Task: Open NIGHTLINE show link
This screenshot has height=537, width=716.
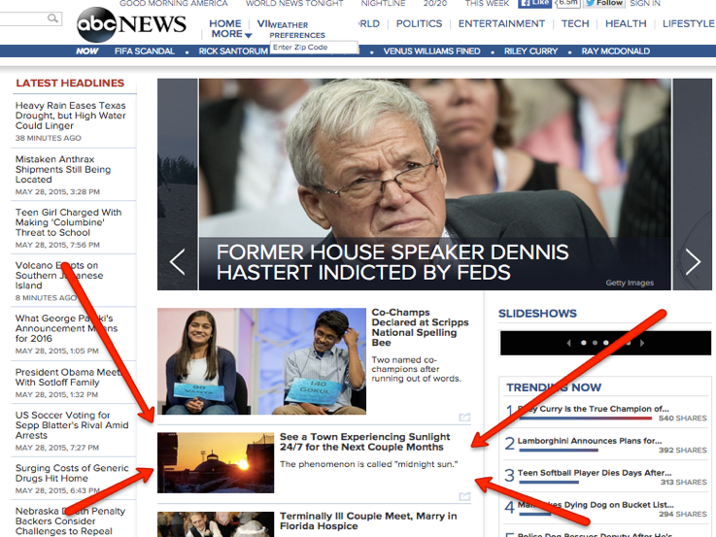Action: [383, 3]
